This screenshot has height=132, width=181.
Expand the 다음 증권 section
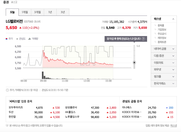click(164, 56)
